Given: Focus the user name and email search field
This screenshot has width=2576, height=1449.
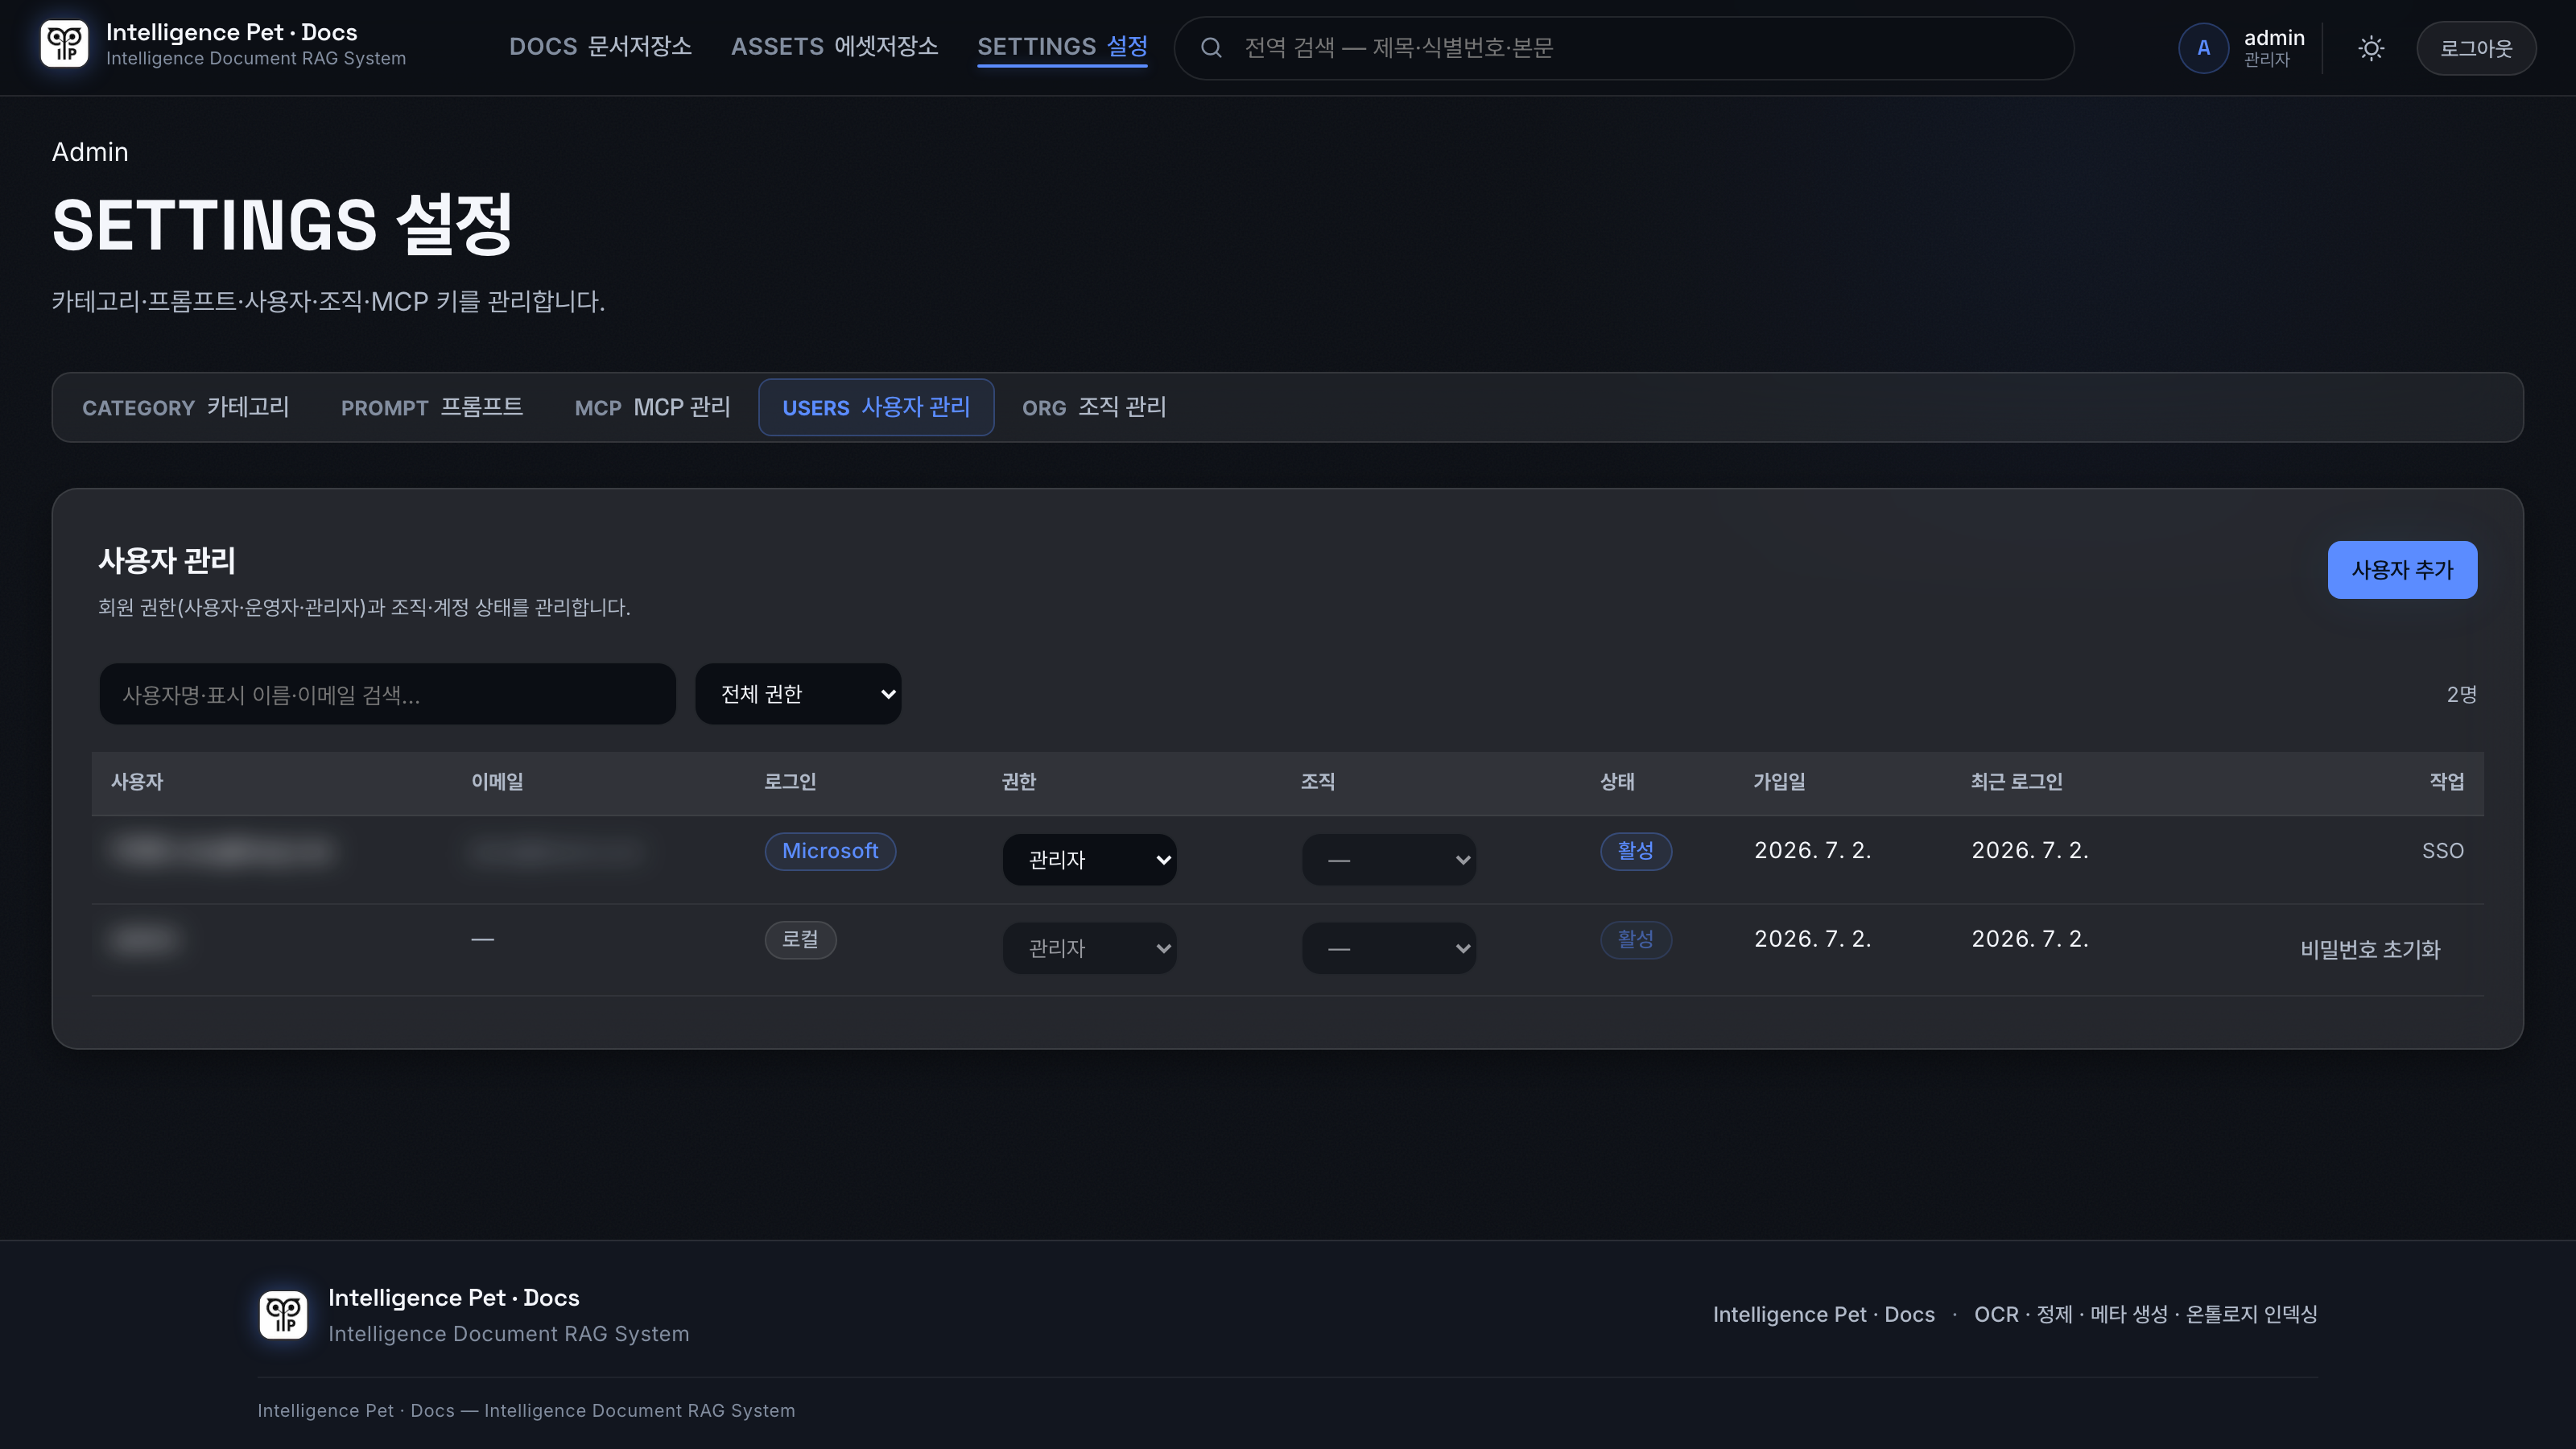Looking at the screenshot, I should [x=388, y=694].
